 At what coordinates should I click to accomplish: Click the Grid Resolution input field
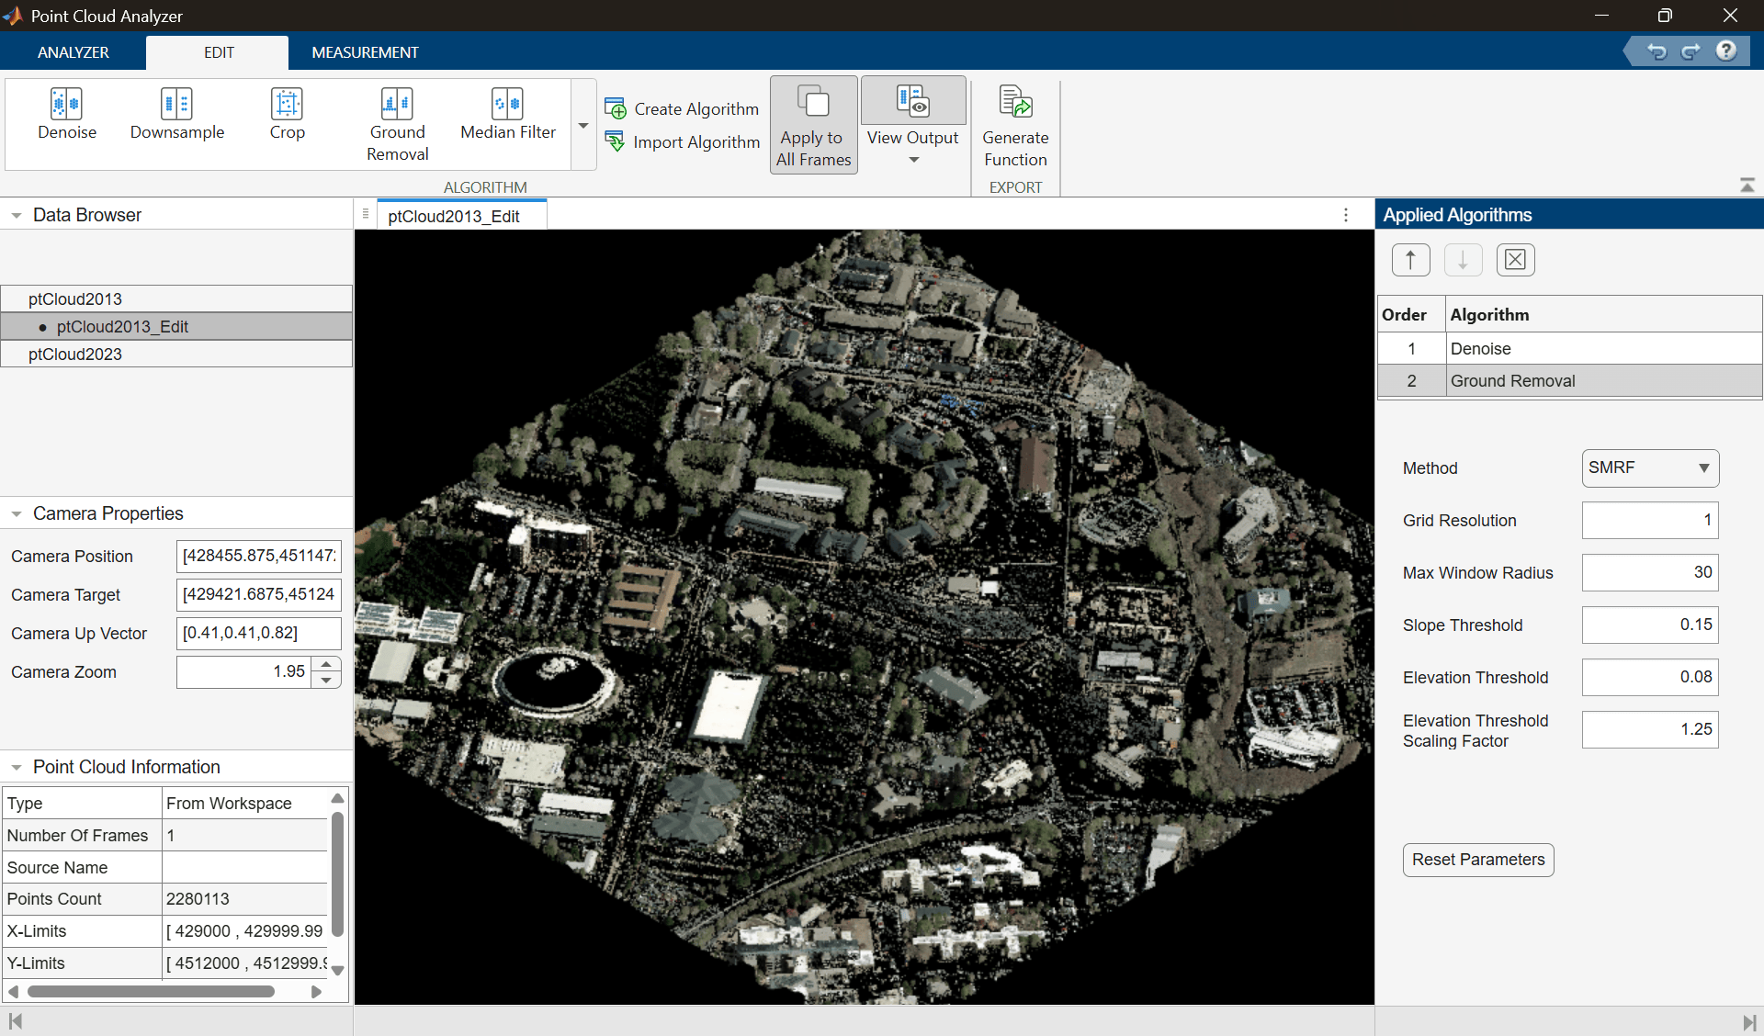point(1650,520)
